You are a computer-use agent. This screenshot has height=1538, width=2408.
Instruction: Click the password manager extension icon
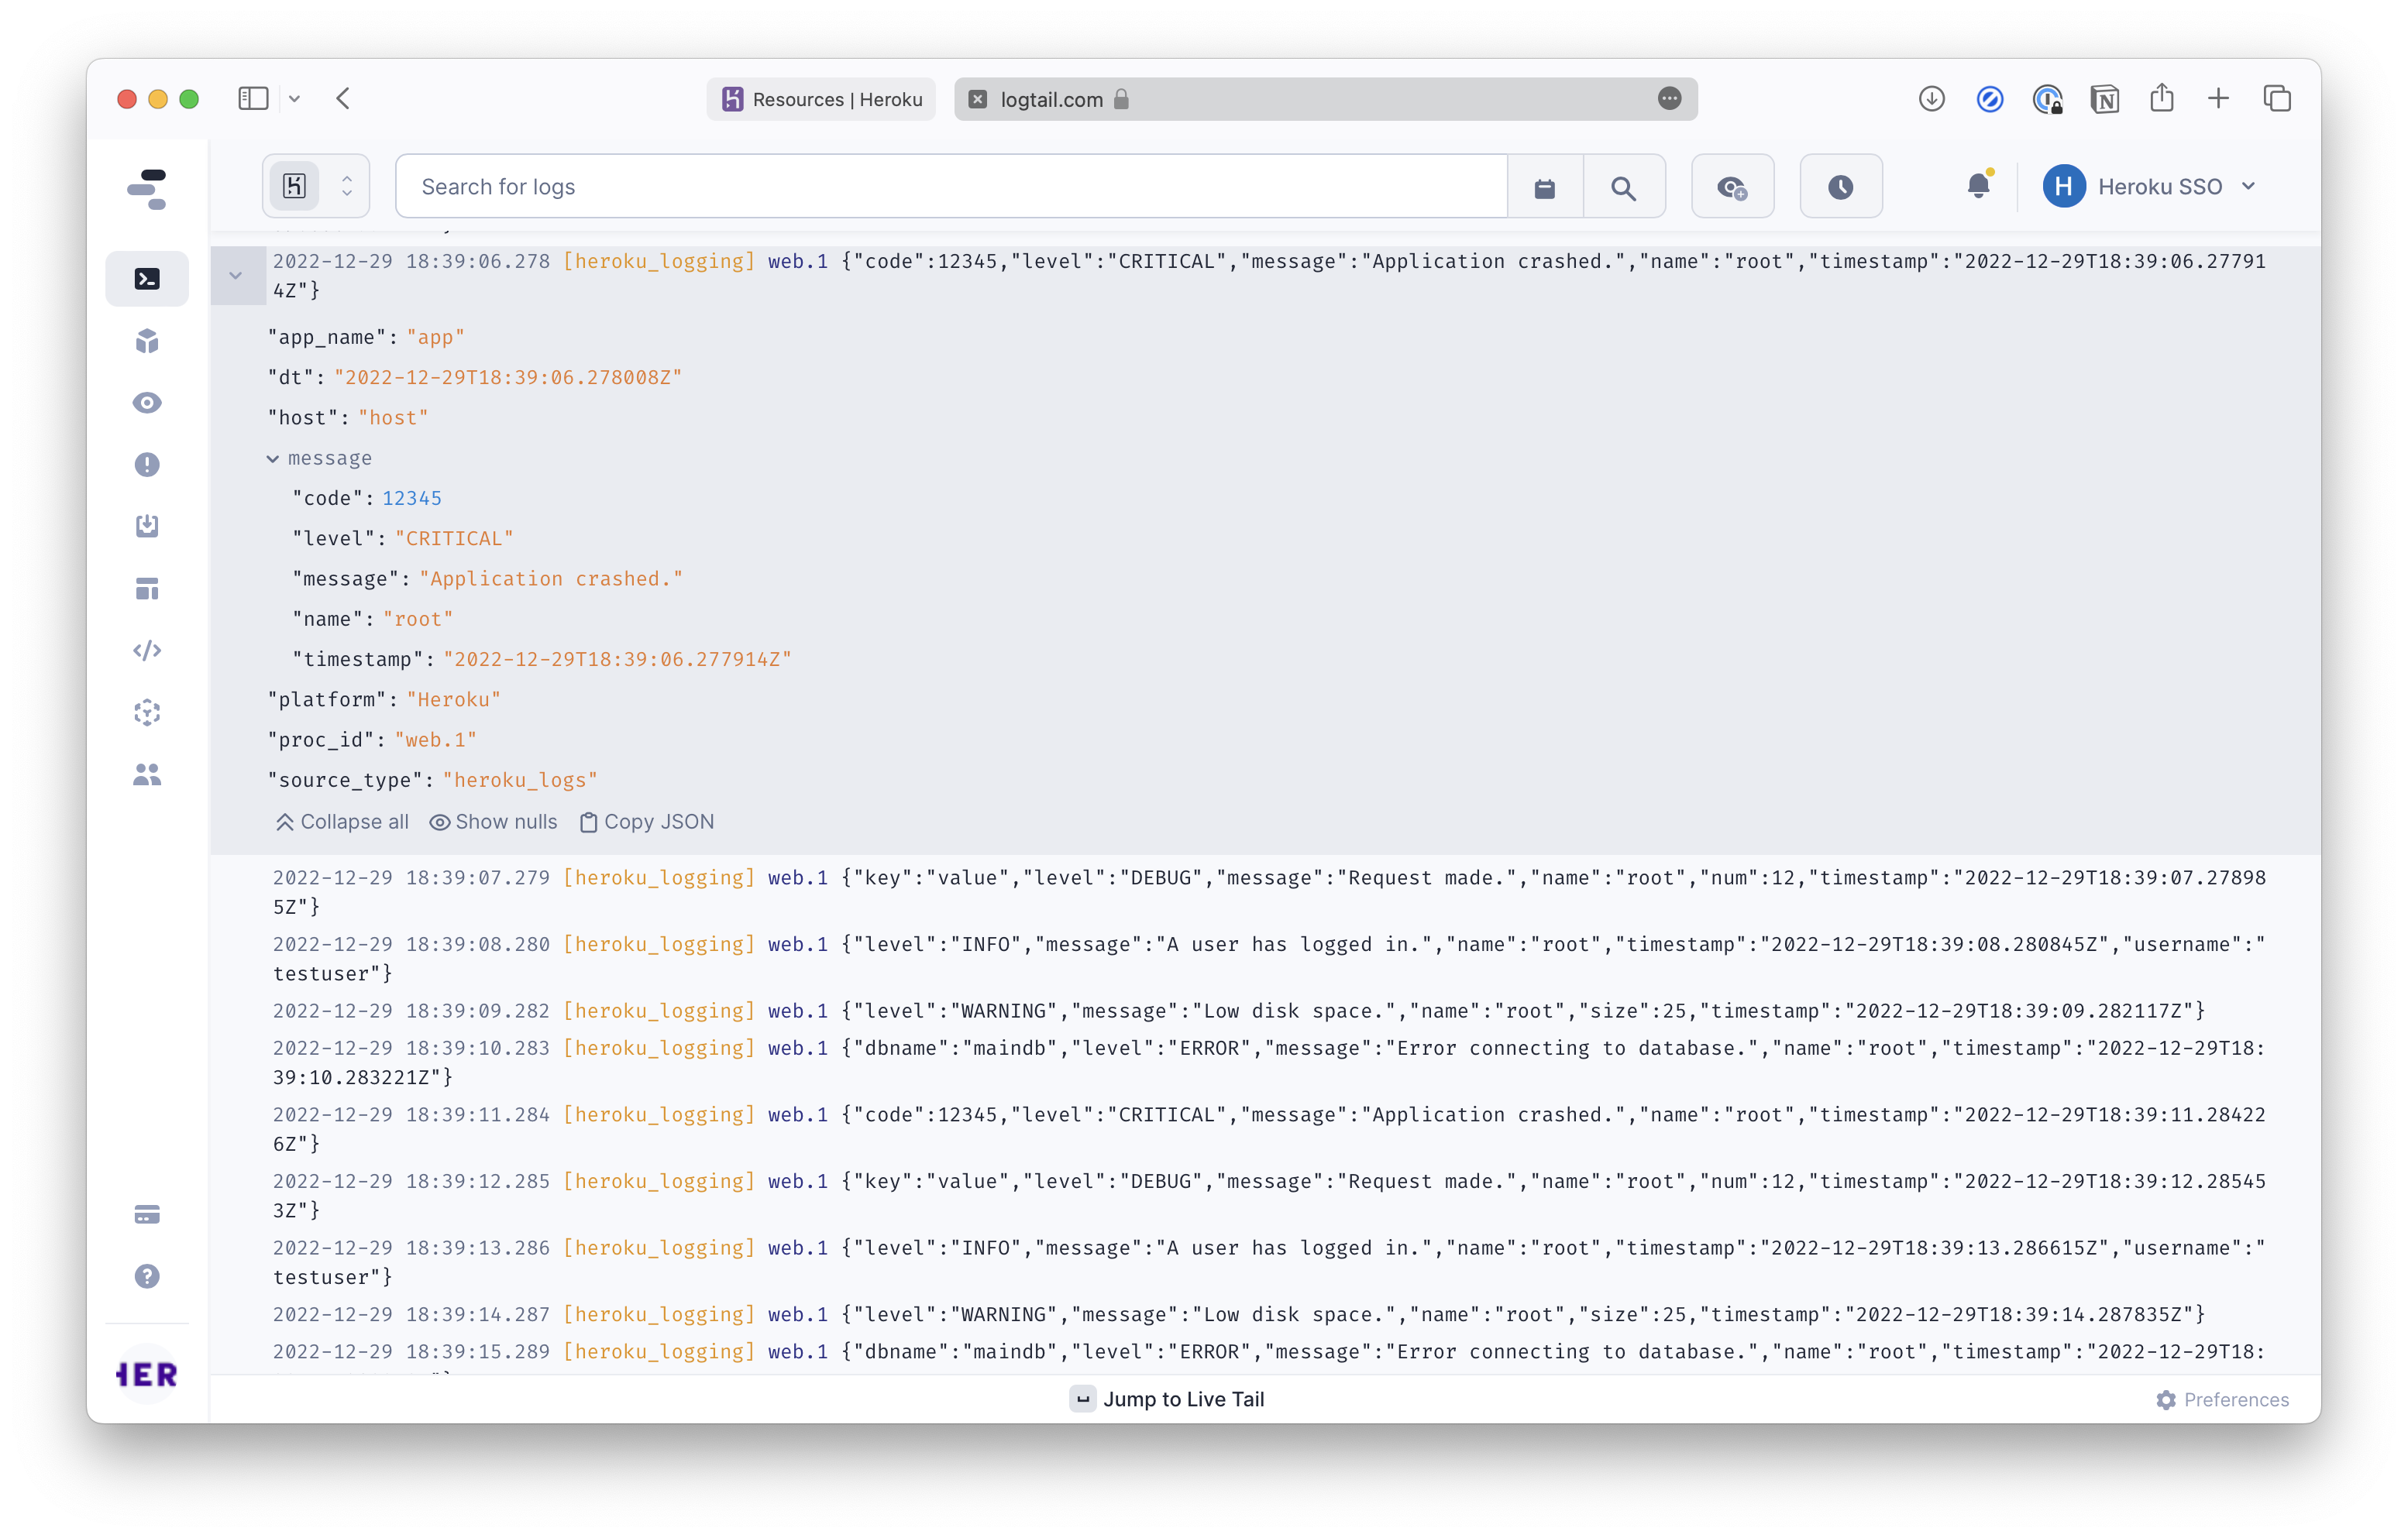pos(2047,99)
